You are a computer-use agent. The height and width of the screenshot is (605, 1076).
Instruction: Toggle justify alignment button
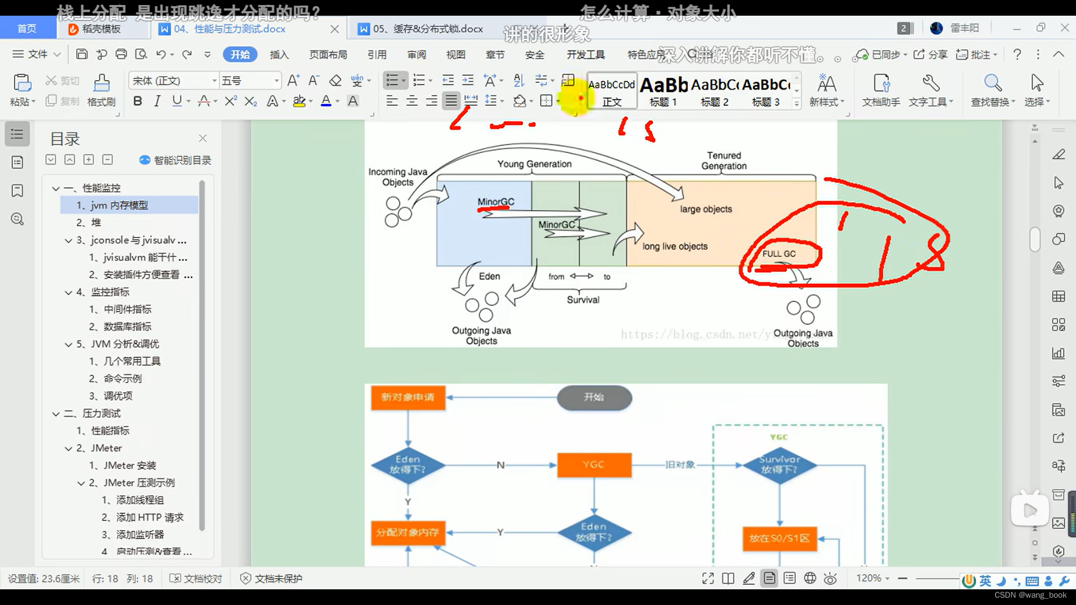451,101
